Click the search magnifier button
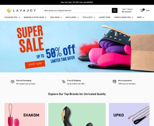The width and height of the screenshot is (154, 126). [115, 10]
